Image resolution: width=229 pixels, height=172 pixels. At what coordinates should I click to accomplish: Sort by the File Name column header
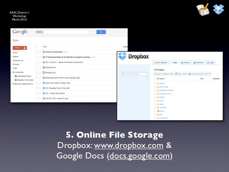click(x=161, y=79)
